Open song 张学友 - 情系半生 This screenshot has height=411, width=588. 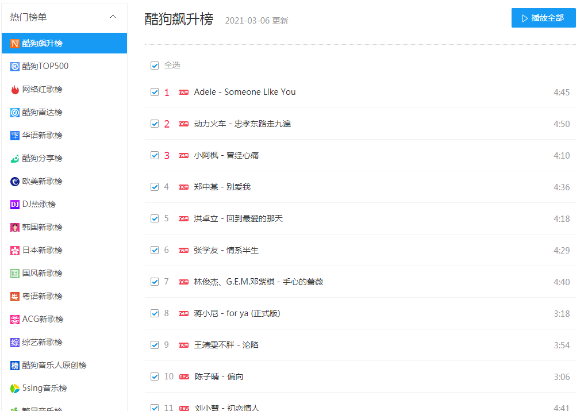(x=226, y=250)
